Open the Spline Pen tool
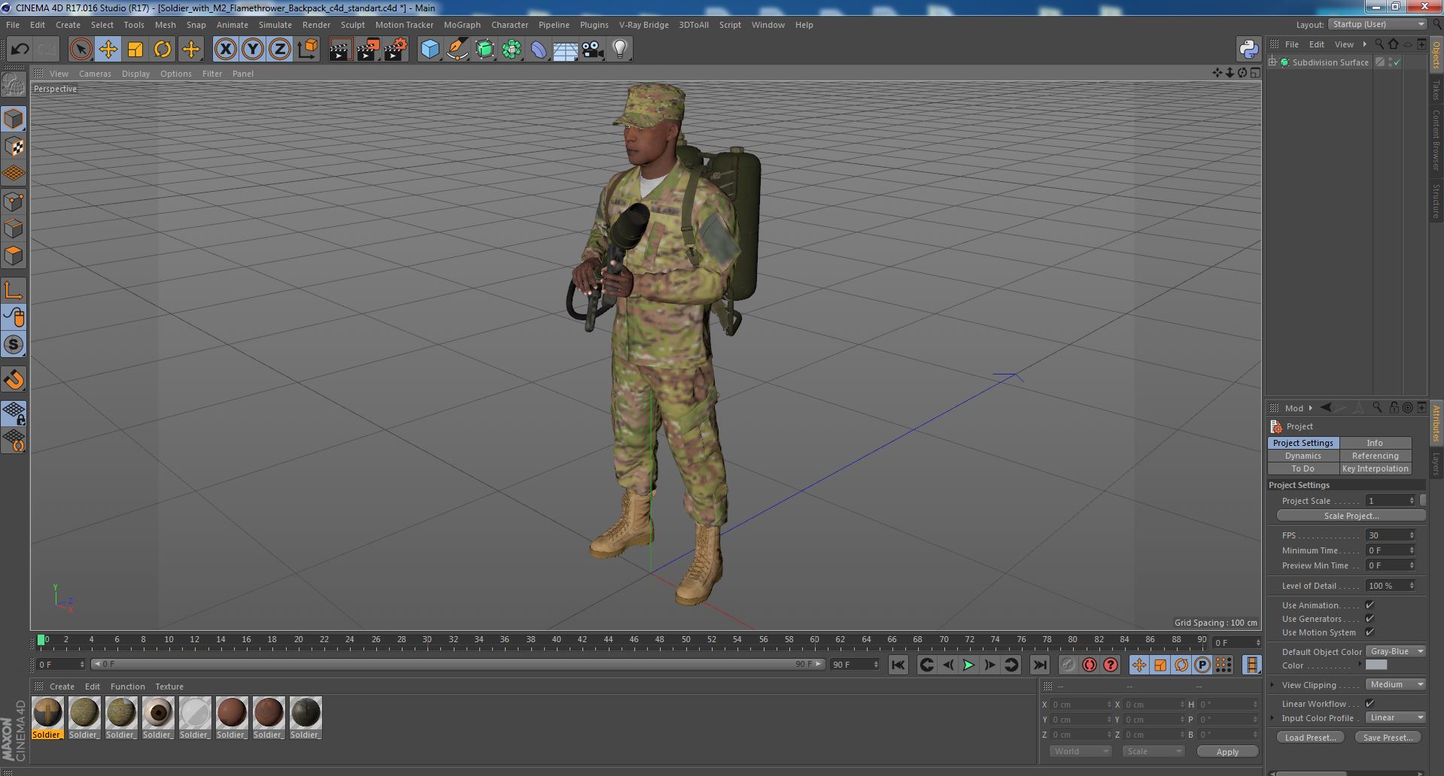This screenshot has width=1444, height=776. coord(458,50)
